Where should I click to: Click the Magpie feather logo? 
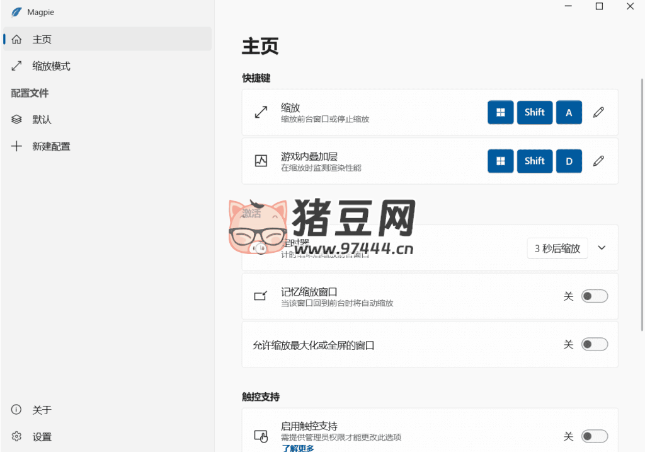[16, 12]
